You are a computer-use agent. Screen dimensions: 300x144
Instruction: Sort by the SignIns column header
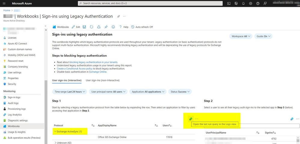[270, 133]
